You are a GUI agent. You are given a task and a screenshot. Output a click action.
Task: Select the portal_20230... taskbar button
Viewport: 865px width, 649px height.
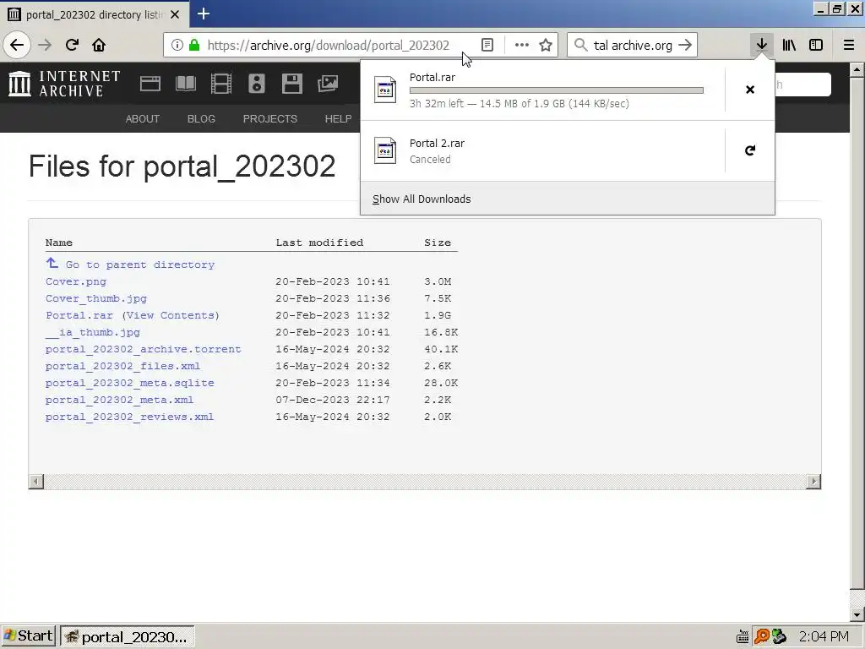coord(127,636)
